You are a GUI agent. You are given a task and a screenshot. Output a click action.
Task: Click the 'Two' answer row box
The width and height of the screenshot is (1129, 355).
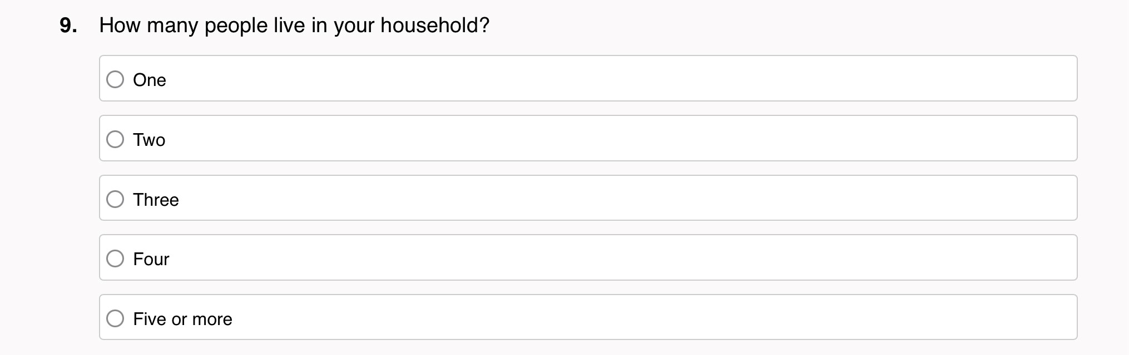(588, 138)
